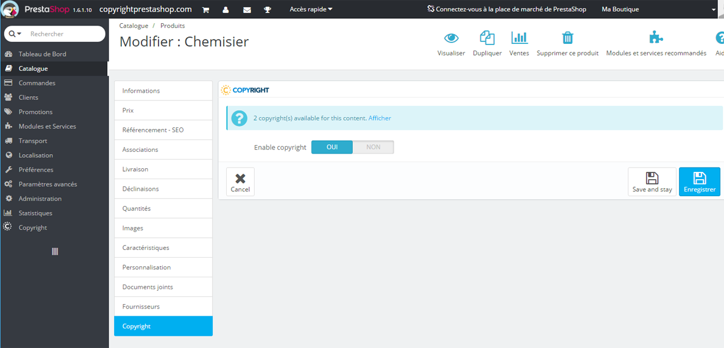Image resolution: width=724 pixels, height=348 pixels.
Task: Click the Copyright module header logo
Action: pos(245,90)
